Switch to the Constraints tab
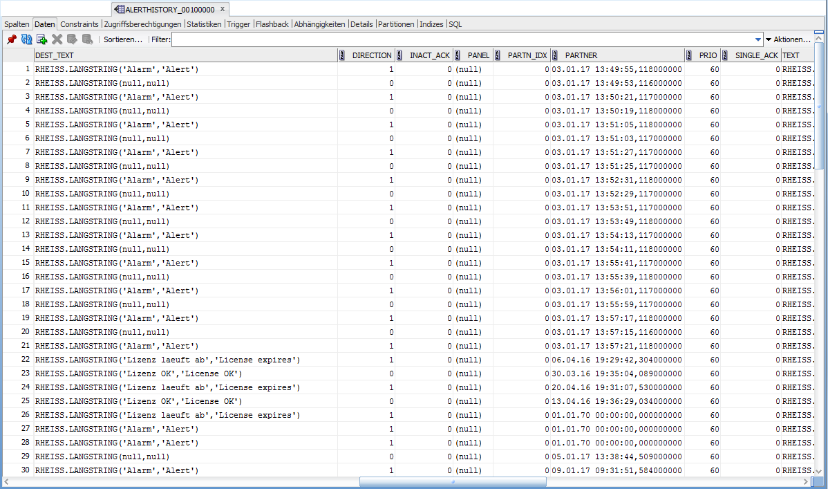 [79, 24]
